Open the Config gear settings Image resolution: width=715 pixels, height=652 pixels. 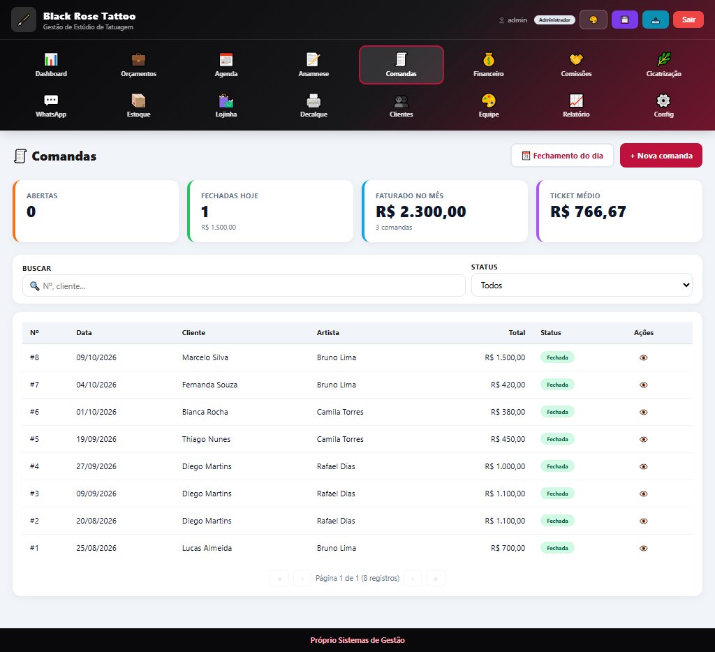coord(664,105)
